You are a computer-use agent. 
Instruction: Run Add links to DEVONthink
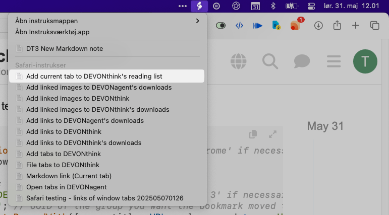[107, 131]
